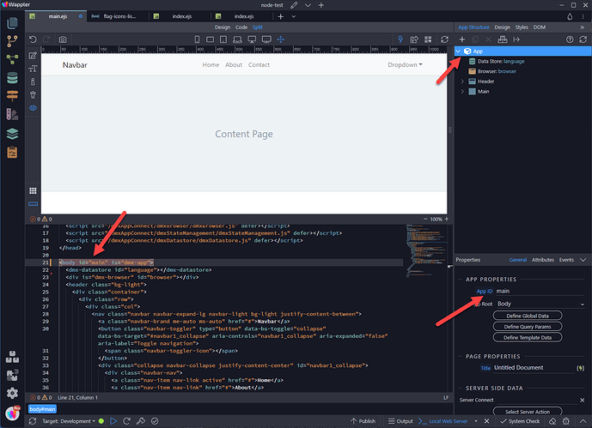Open the App Structure help icon

point(570,39)
